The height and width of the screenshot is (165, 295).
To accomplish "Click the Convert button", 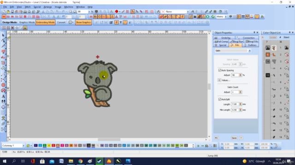I will (61, 22).
